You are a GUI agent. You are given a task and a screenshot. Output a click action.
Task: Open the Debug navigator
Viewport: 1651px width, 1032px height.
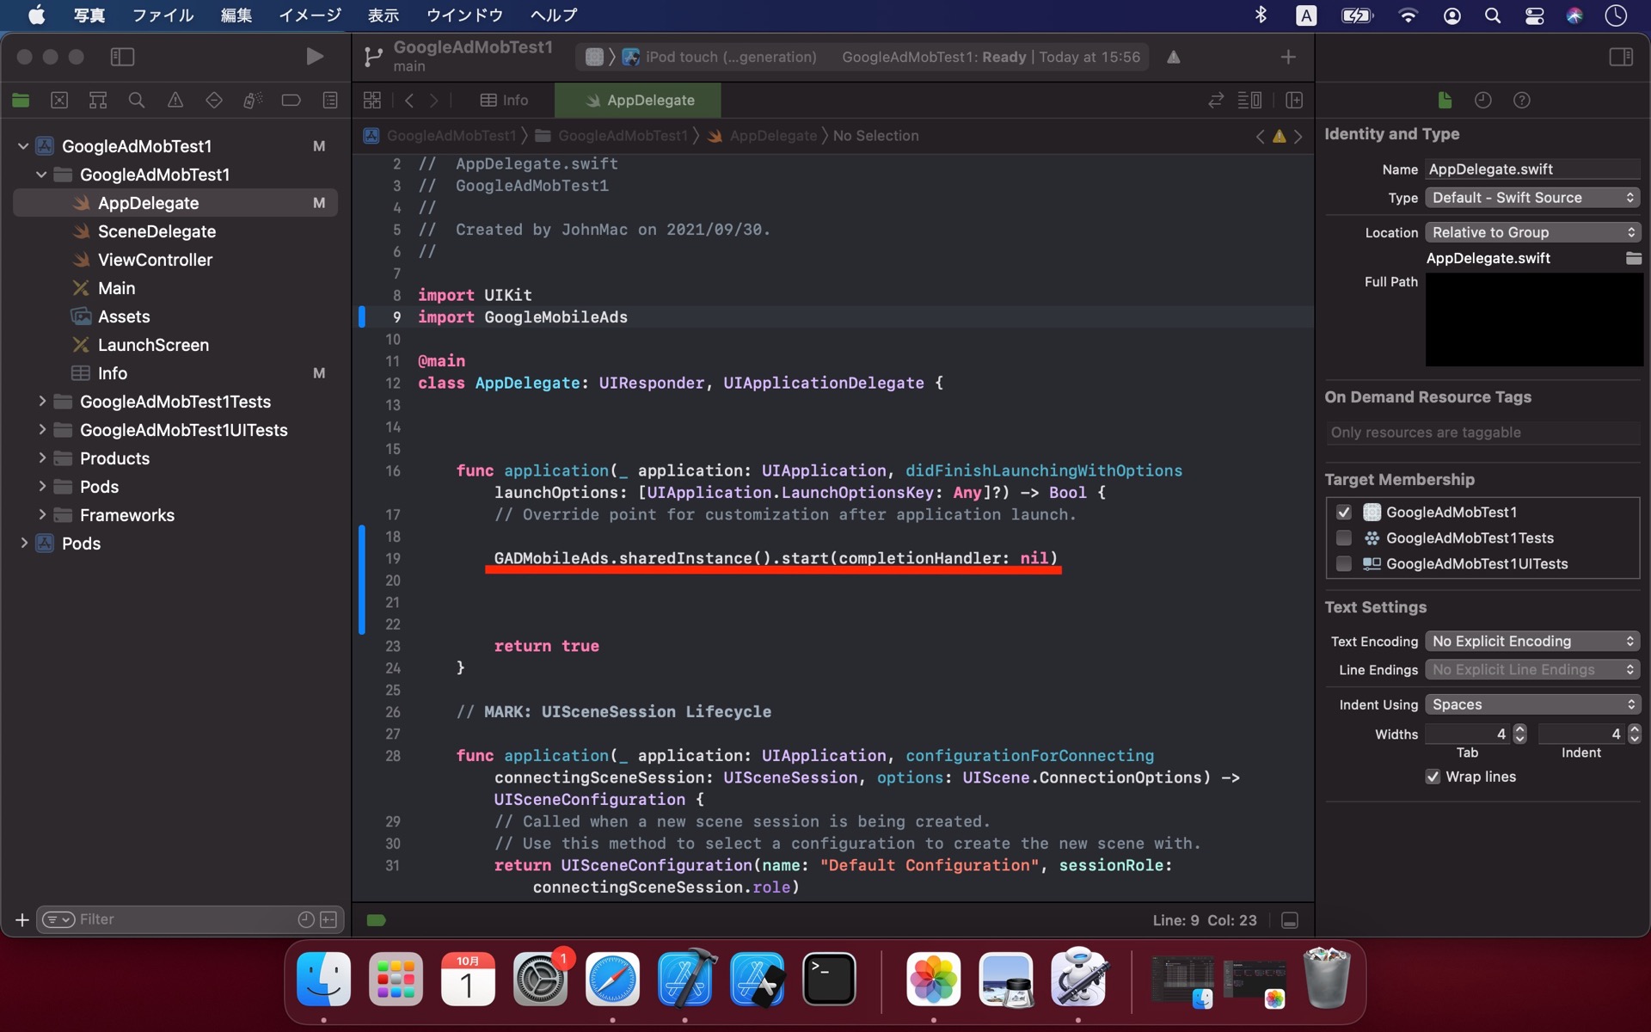(252, 100)
